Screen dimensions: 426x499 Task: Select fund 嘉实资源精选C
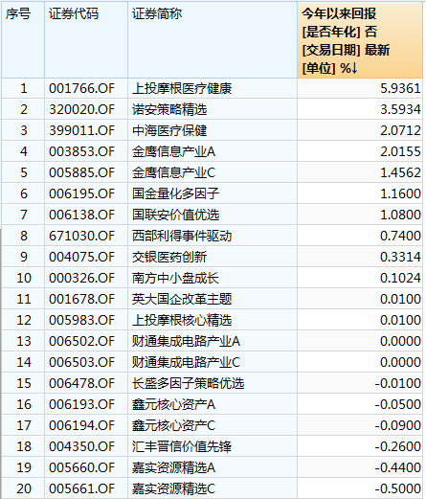tap(173, 488)
